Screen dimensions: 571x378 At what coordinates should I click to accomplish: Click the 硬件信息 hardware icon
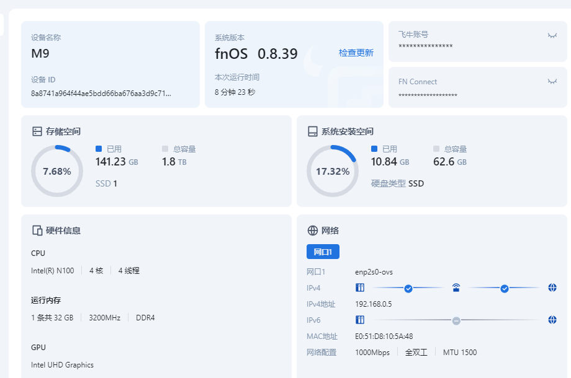tap(37, 231)
